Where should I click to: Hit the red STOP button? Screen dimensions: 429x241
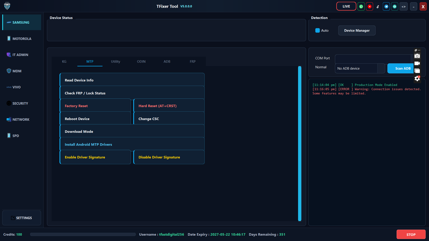coord(411,234)
